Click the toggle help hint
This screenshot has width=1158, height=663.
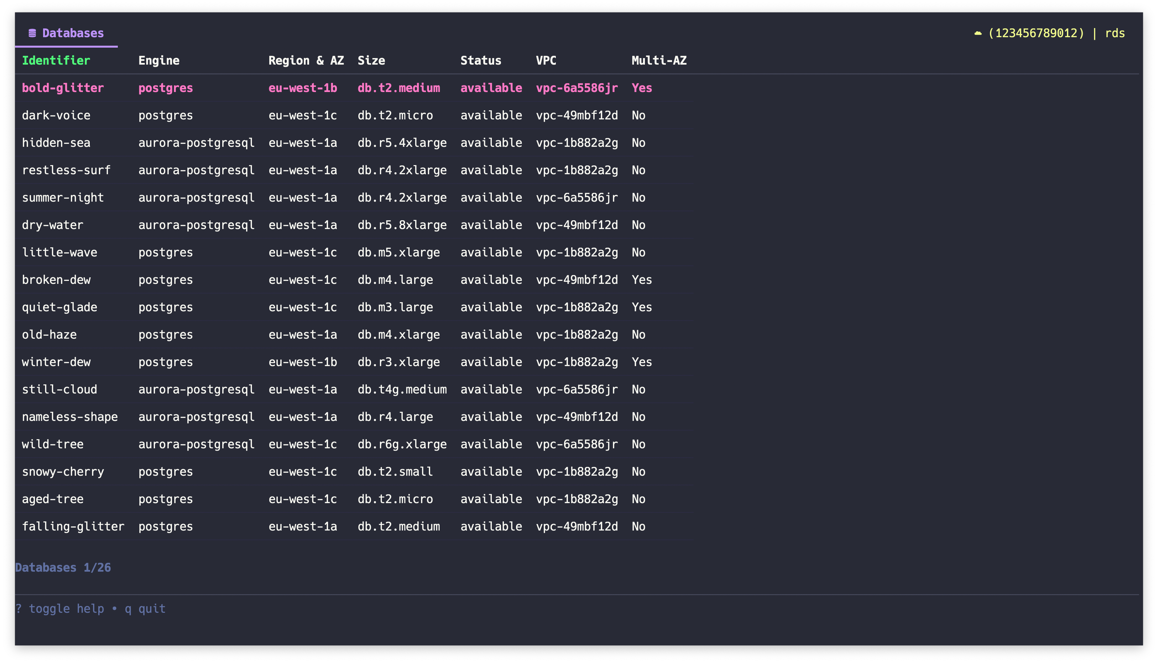[x=60, y=609]
